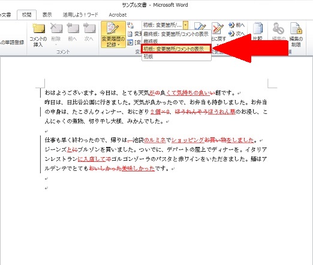Click the restrict editing (編集の制限) icon

[x=296, y=35]
